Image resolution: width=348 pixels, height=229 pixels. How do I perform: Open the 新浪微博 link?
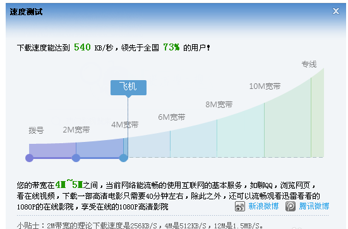point(263,206)
